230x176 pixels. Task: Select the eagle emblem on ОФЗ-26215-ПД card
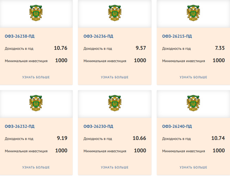point(193,13)
